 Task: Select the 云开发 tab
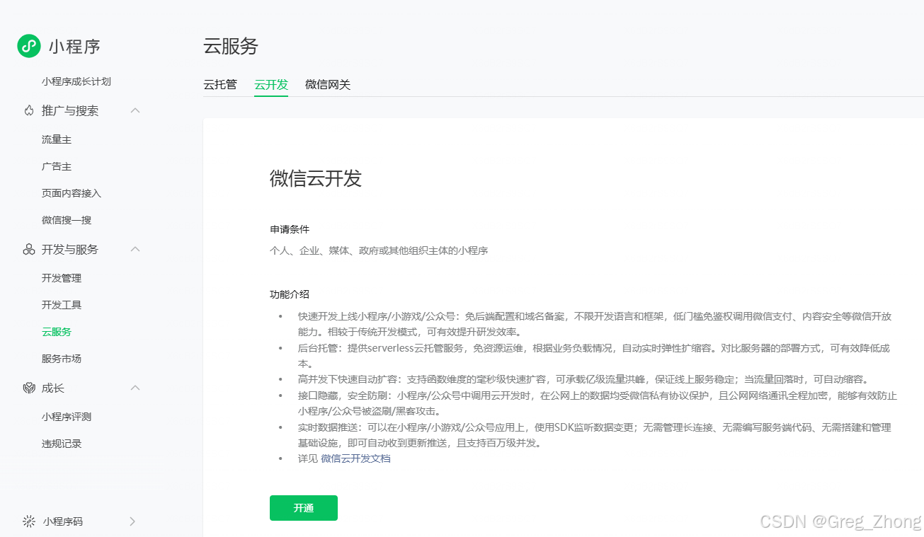271,85
